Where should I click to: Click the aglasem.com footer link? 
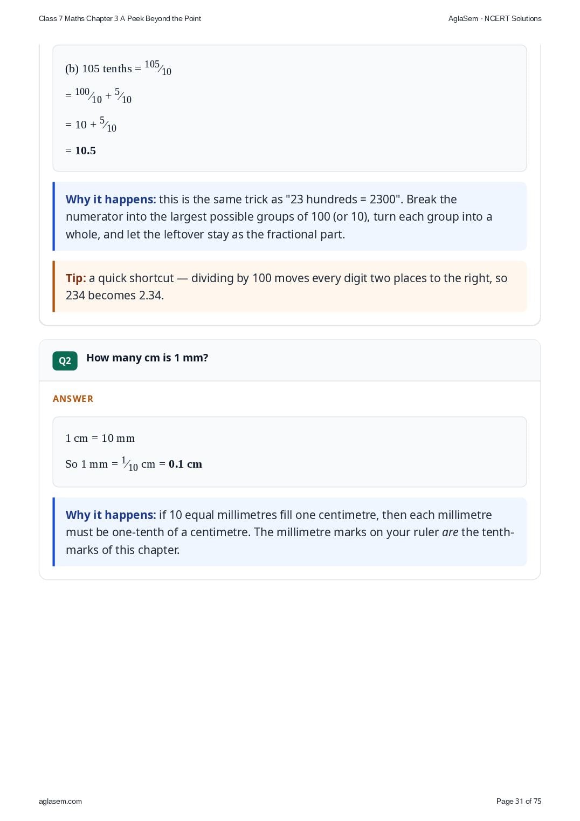[x=60, y=801]
